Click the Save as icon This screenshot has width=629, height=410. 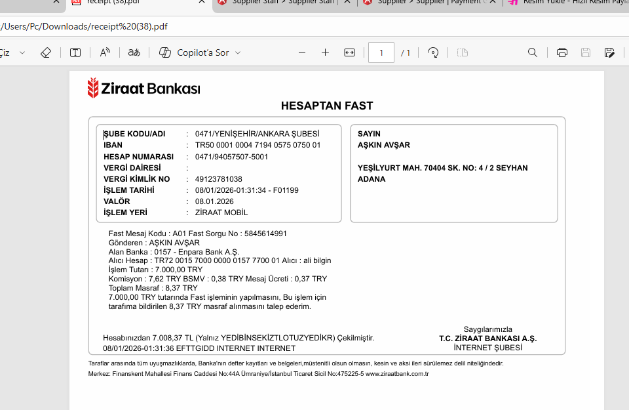(x=609, y=52)
